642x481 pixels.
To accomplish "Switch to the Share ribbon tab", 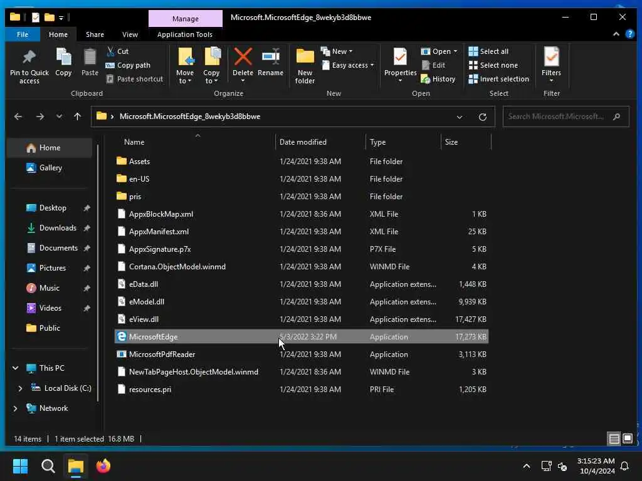I will pyautogui.click(x=95, y=34).
